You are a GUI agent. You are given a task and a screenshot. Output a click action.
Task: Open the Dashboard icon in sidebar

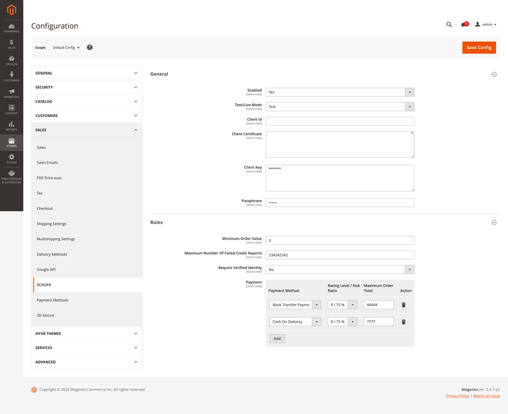(11, 28)
